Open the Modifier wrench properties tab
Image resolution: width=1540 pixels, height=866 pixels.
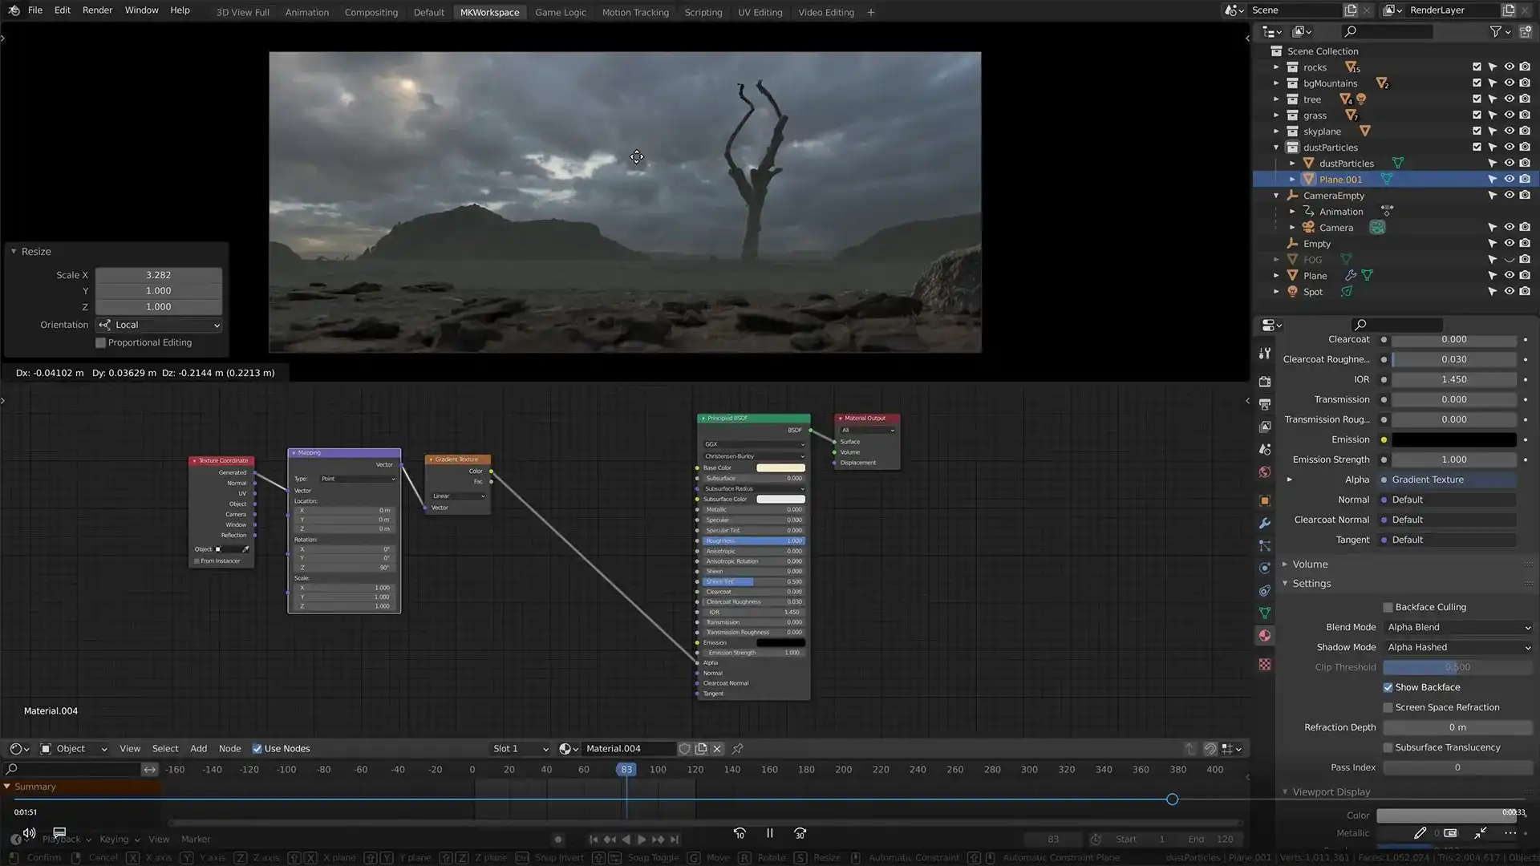1265,523
